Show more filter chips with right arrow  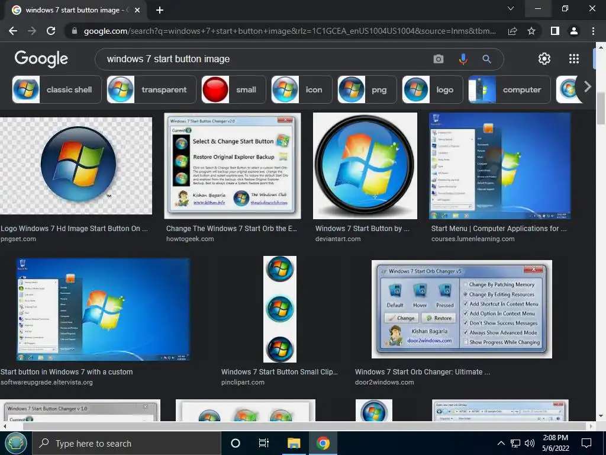(587, 86)
